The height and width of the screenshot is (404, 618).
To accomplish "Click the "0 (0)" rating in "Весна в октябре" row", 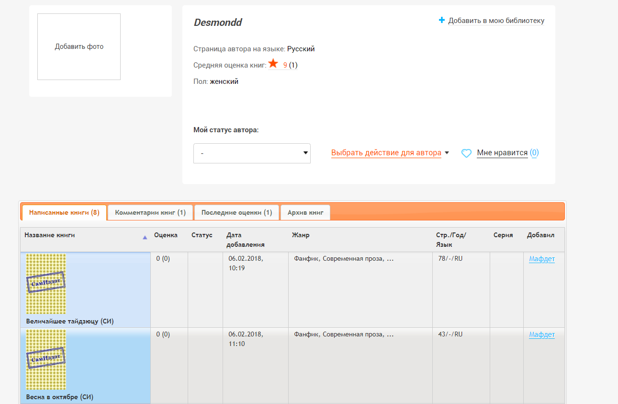I will tap(163, 335).
